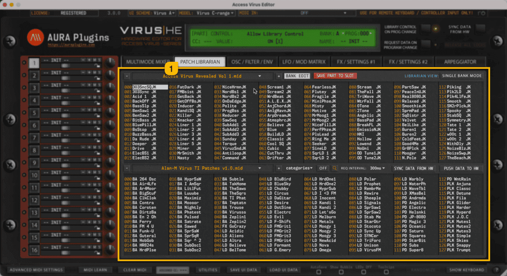Click the AURA Plugins round logo

(35, 37)
